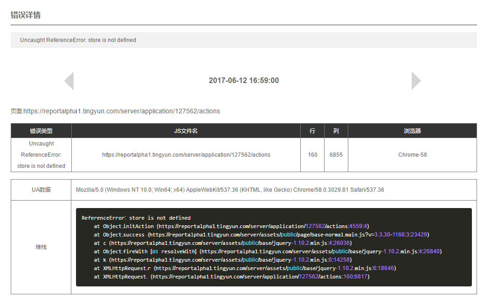
Task: Click the 错误类型 column header
Action: point(41,131)
